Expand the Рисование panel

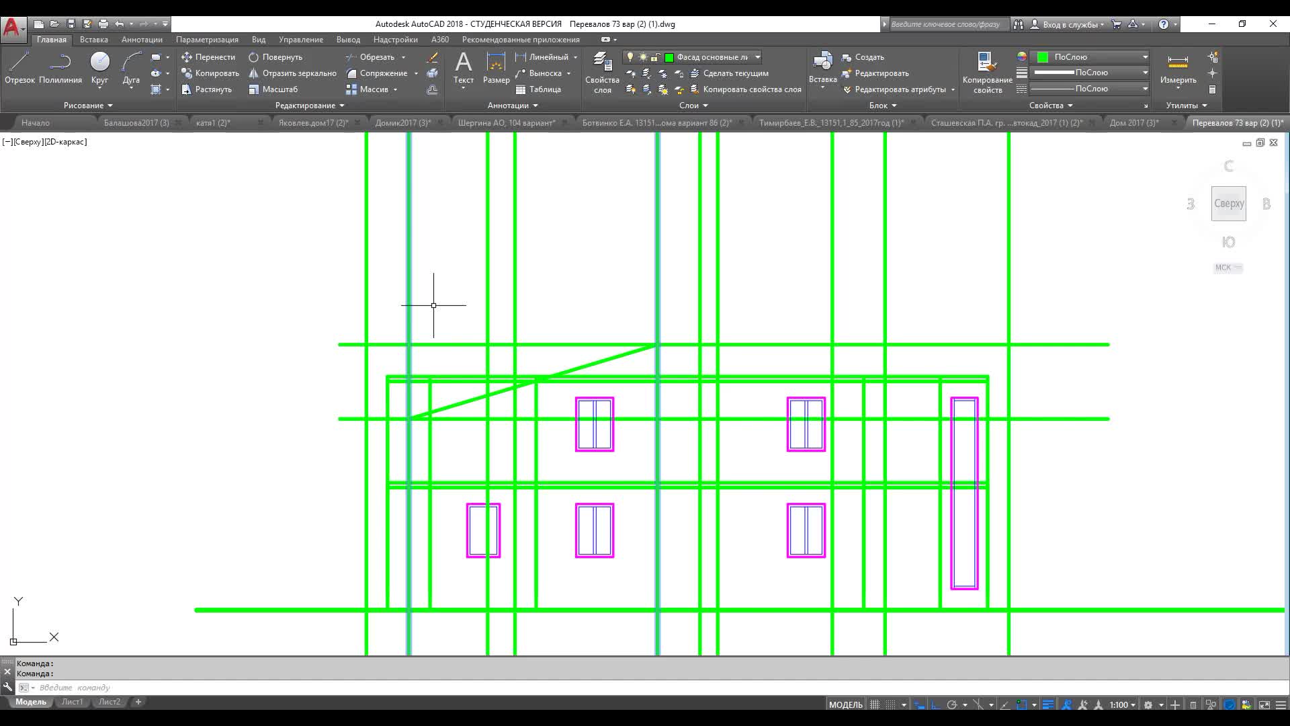(x=88, y=106)
